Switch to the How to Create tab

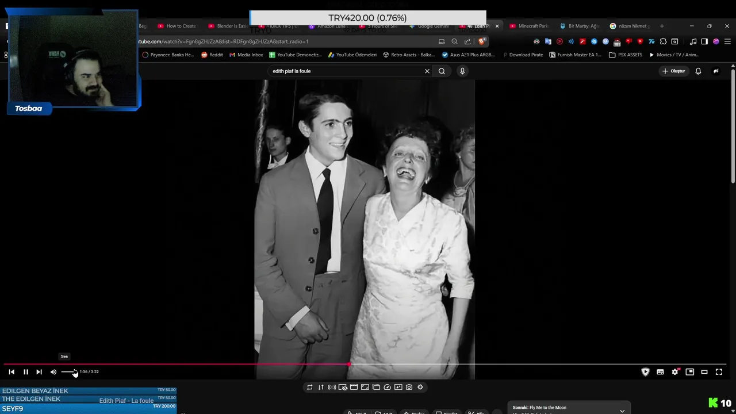click(178, 26)
